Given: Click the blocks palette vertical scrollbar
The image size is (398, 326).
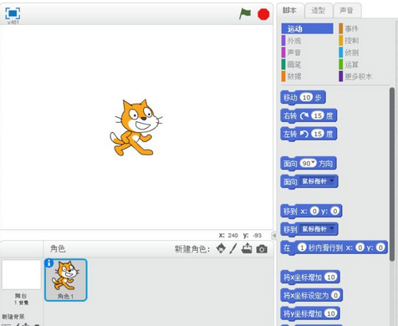Looking at the screenshot, I should [392, 174].
